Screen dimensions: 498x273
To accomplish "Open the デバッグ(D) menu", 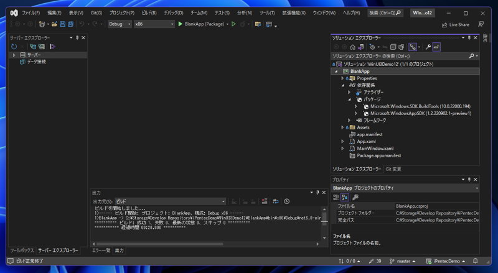I will 174,13.
